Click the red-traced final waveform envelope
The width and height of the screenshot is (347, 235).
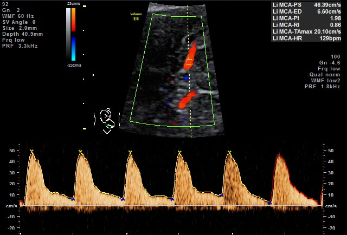coord(296,179)
